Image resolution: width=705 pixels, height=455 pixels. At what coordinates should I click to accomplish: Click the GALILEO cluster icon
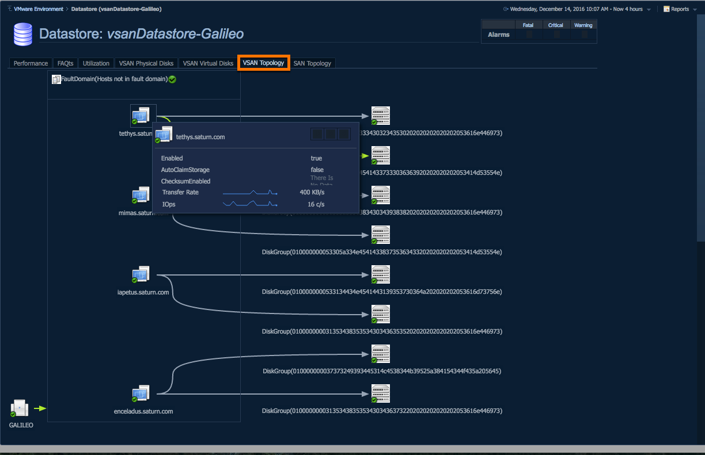(x=20, y=409)
